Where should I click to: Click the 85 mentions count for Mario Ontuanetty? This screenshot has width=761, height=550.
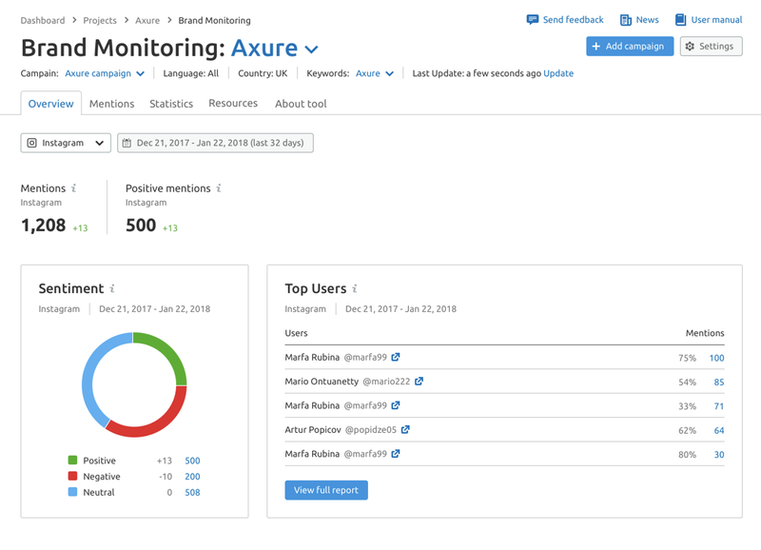tap(719, 382)
